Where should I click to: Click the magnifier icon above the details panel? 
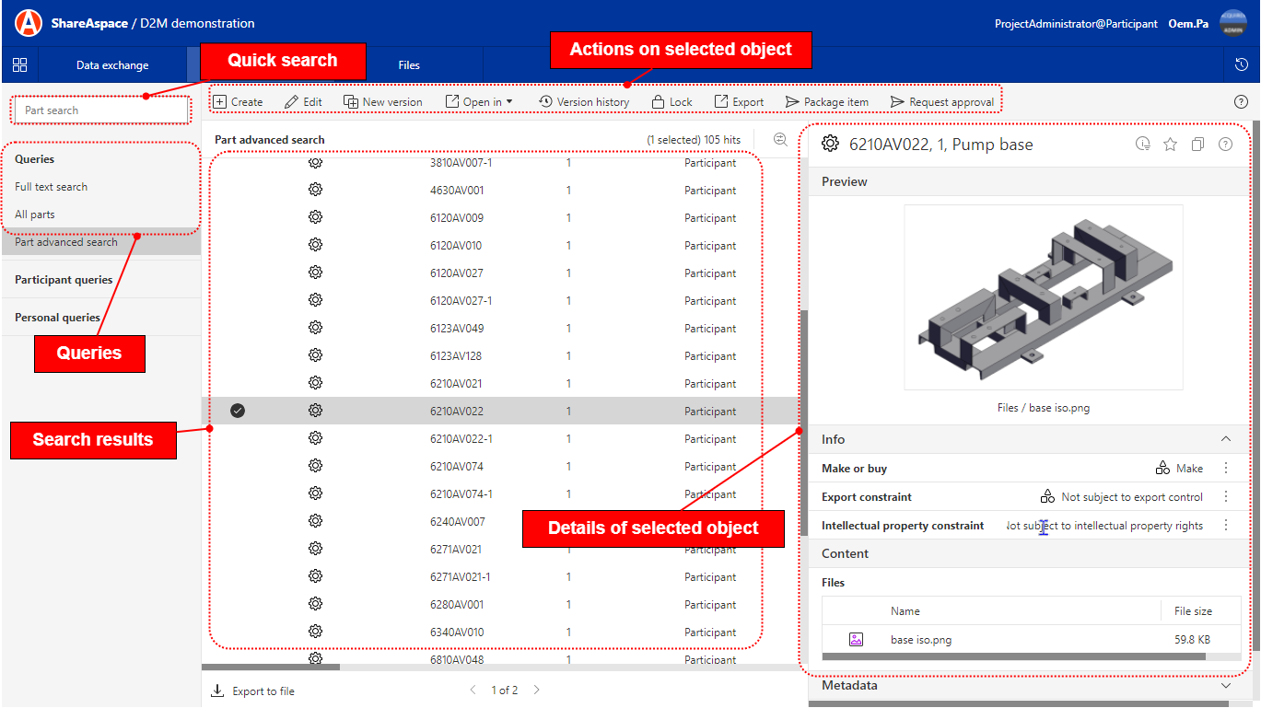coord(779,139)
